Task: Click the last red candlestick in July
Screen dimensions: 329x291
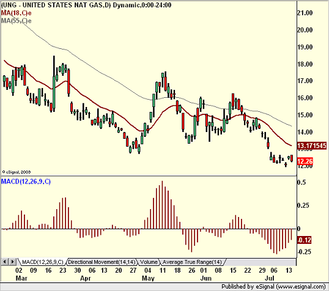Action: point(292,158)
